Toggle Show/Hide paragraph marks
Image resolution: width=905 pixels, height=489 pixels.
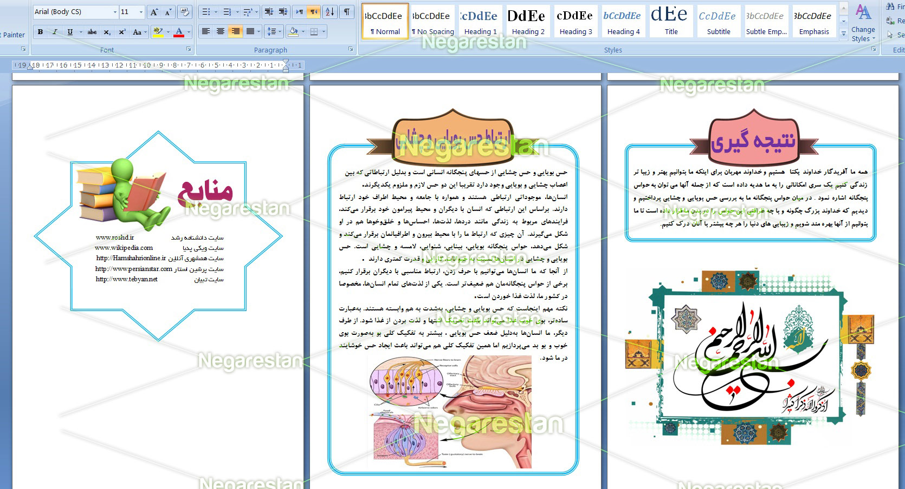346,12
